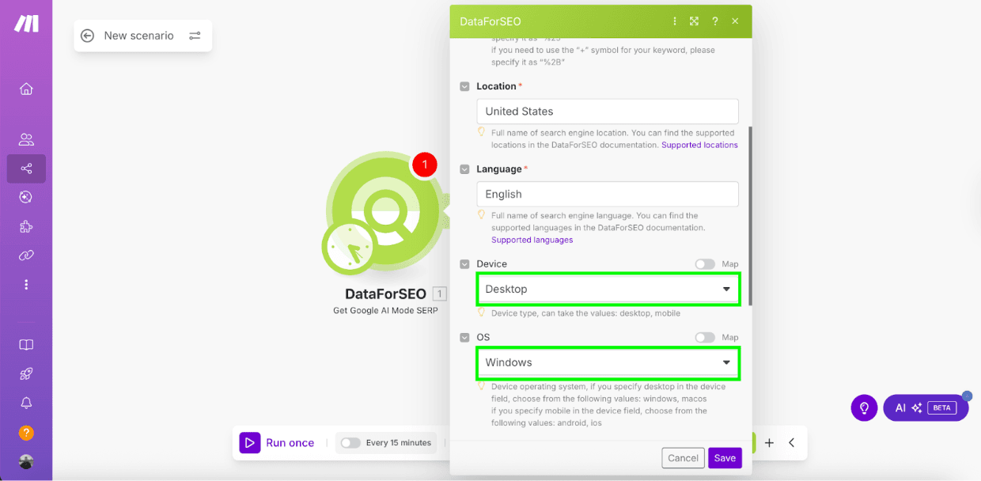Screen dimensions: 981x481
Task: Open the sidebar More options three-dot menu
Action: pyautogui.click(x=26, y=284)
